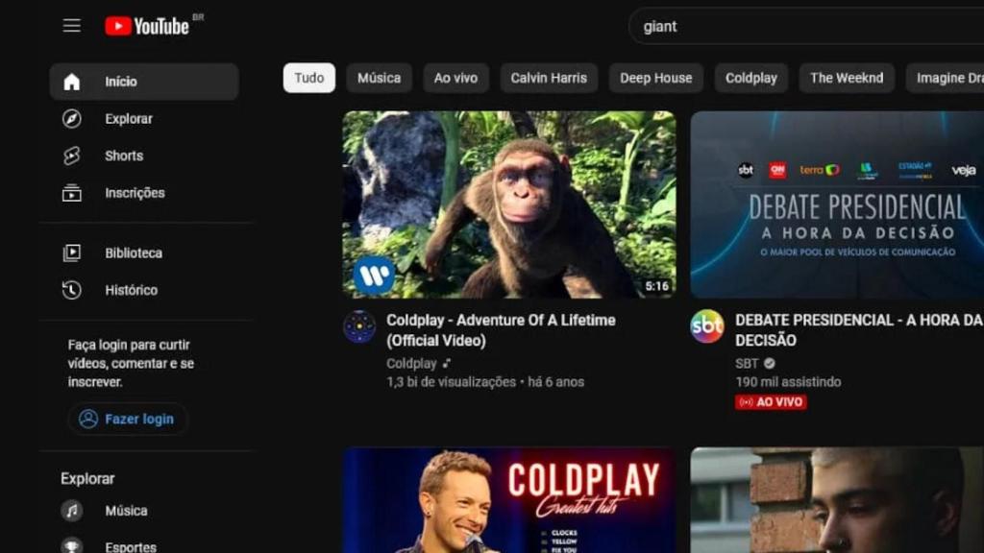
Task: Select the Shorts icon in the sidebar
Action: coord(72,156)
